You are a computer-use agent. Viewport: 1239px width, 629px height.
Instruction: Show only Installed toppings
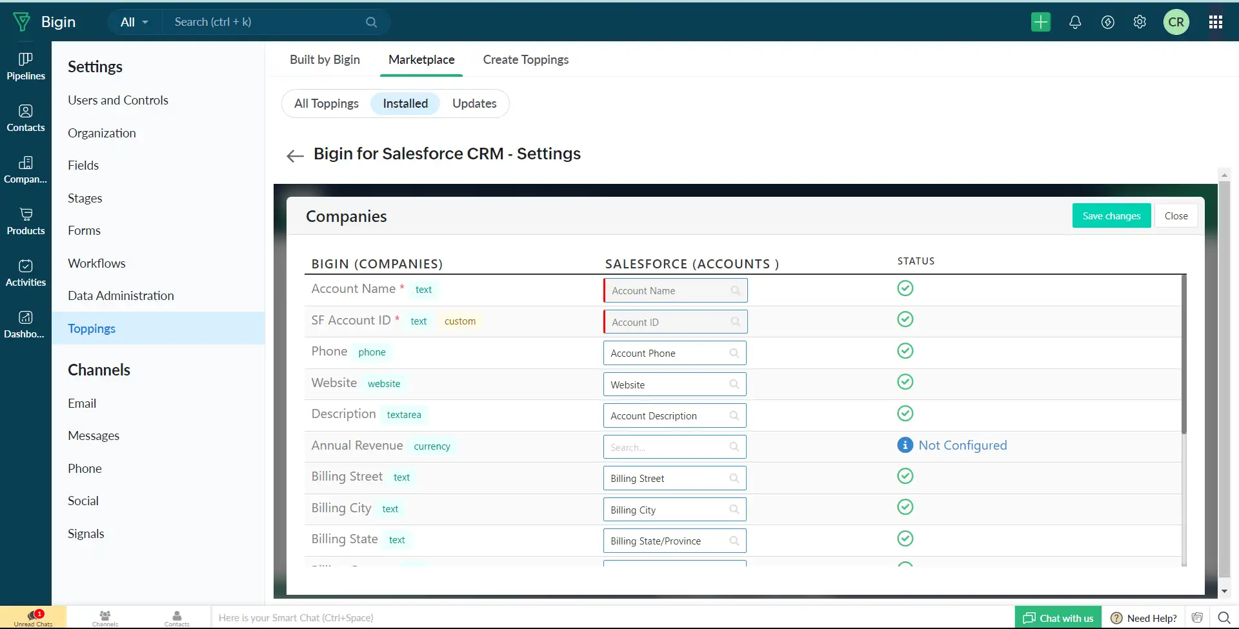tap(405, 103)
